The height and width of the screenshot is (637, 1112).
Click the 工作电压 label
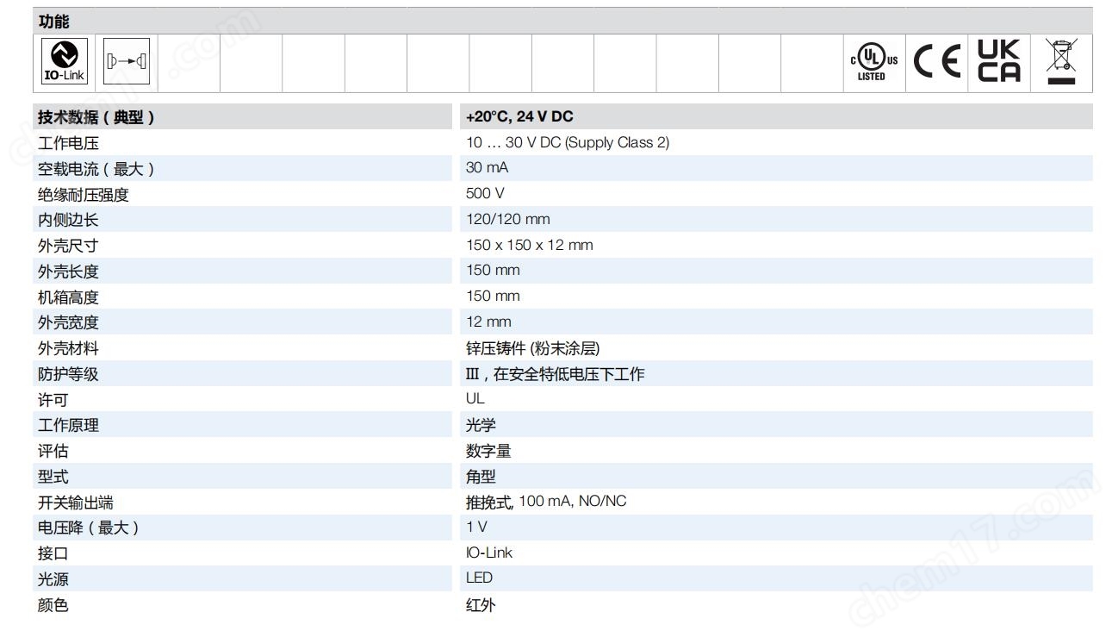click(68, 143)
